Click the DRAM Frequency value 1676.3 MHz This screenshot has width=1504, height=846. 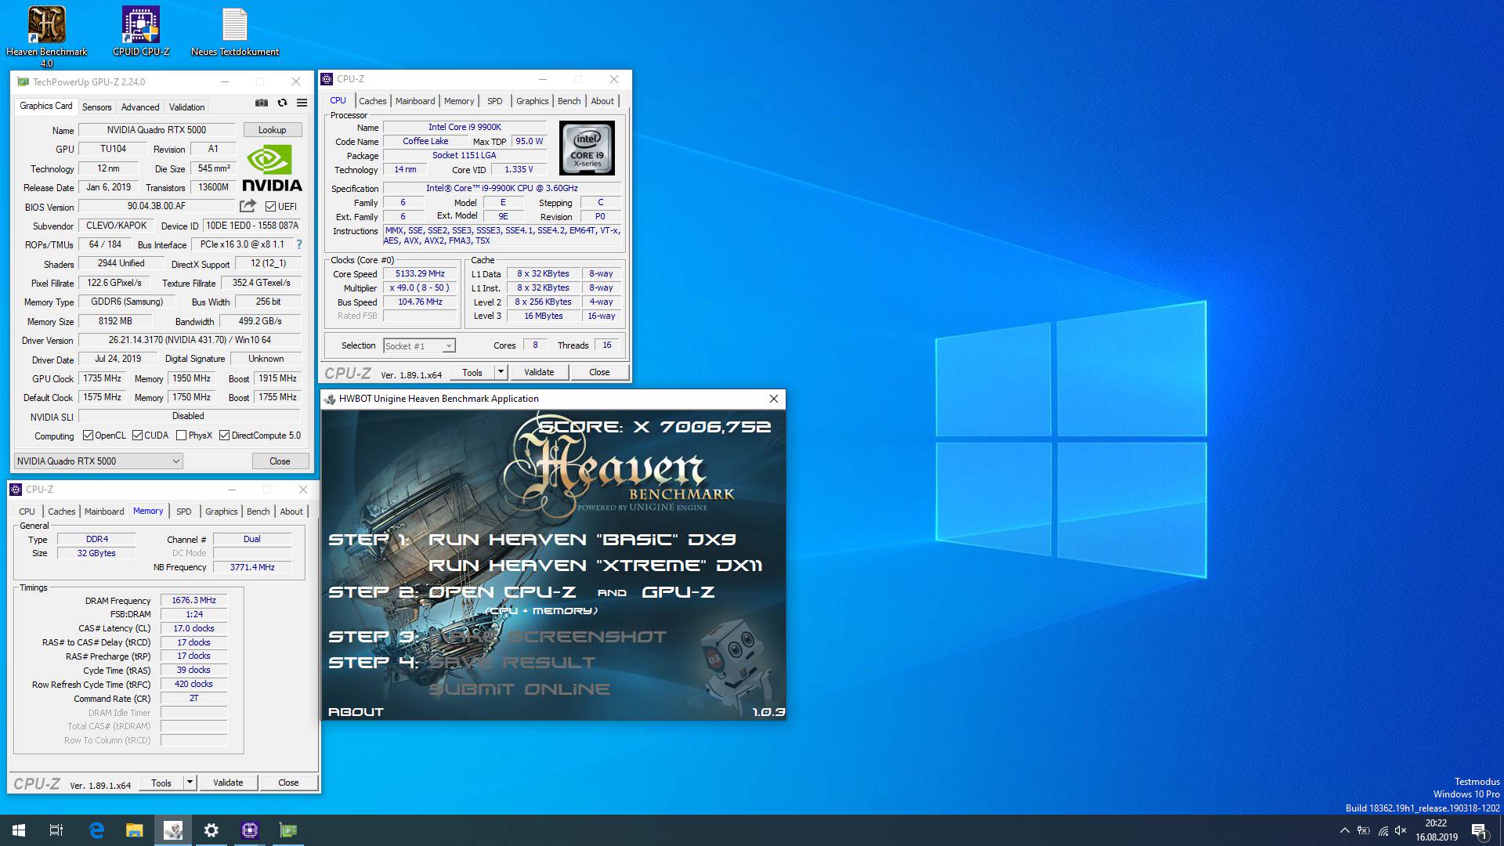pos(193,600)
